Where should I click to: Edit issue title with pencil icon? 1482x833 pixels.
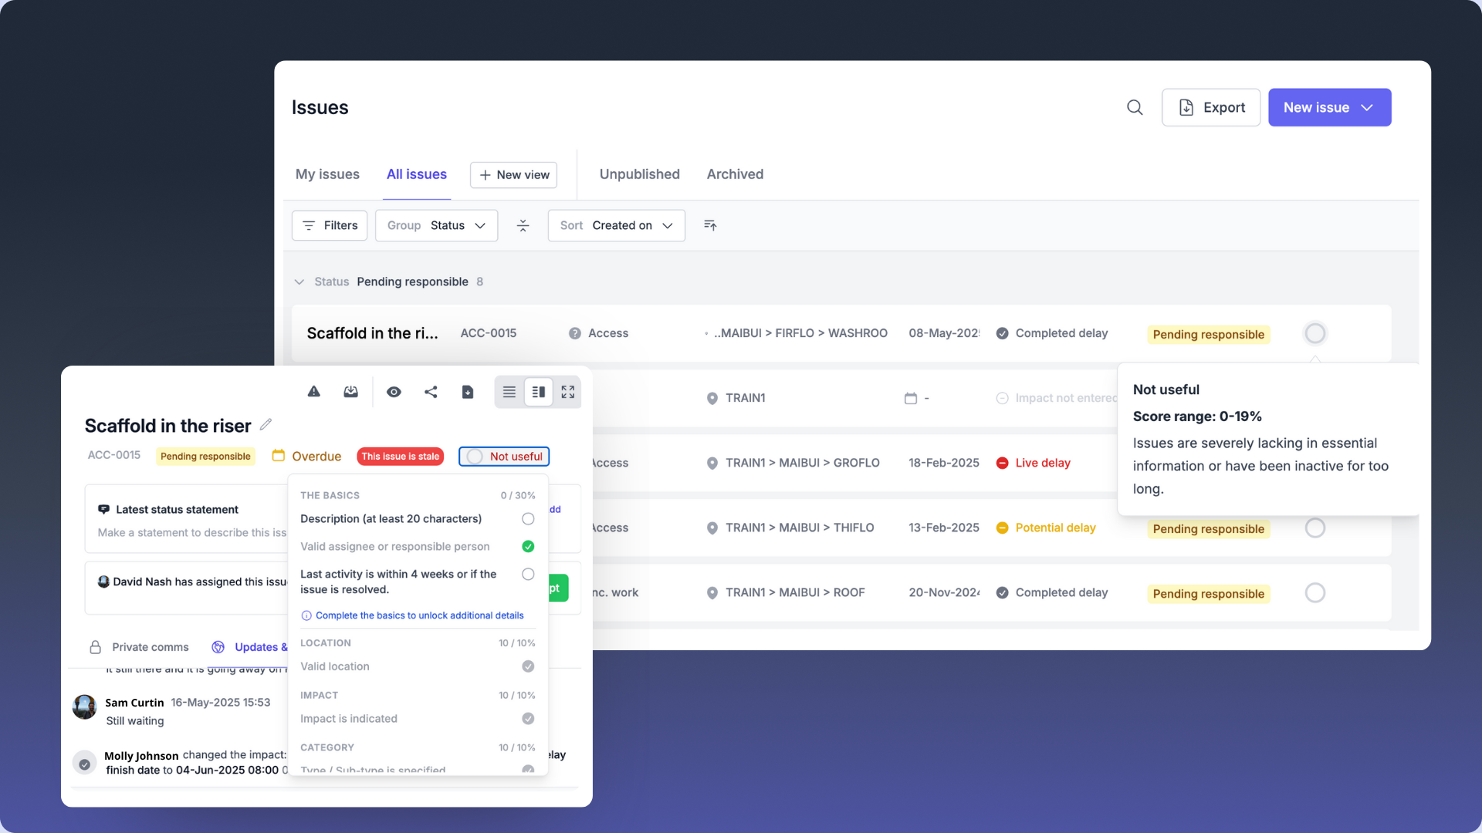click(266, 424)
